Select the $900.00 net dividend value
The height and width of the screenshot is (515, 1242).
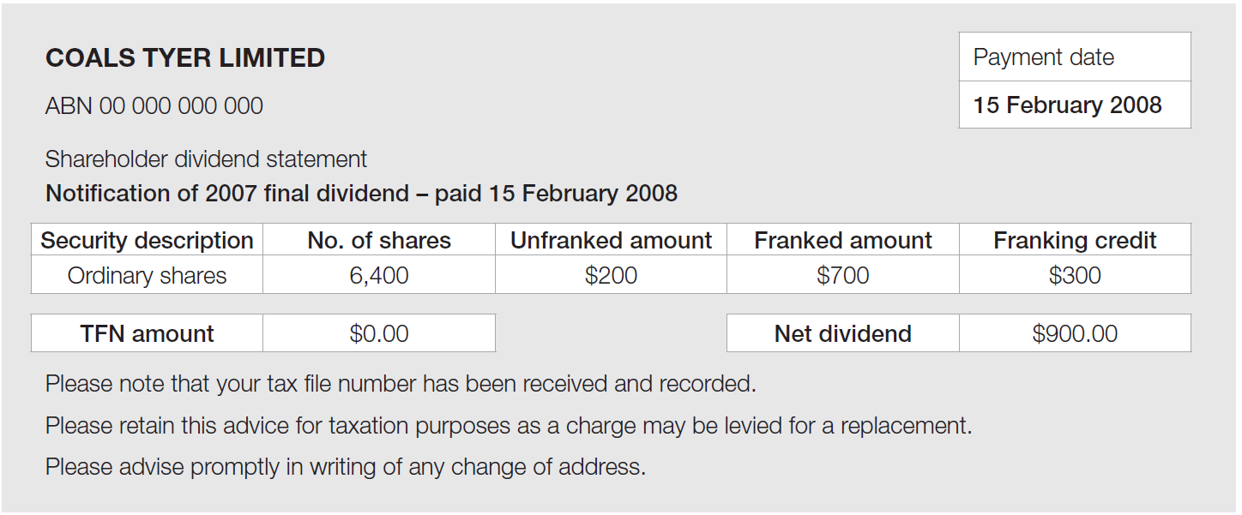tap(1075, 333)
